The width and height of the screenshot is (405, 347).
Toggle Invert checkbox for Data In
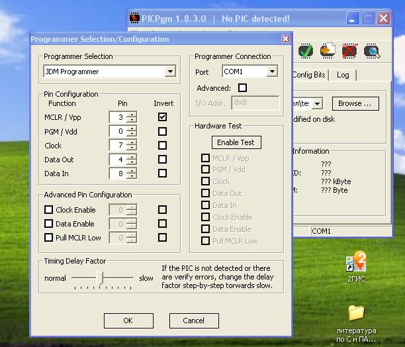tap(162, 173)
